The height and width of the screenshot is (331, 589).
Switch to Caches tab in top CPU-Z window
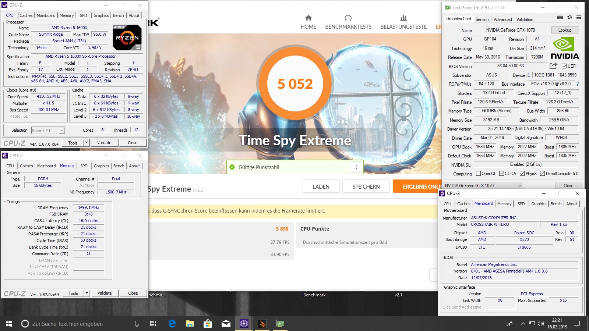tap(26, 15)
